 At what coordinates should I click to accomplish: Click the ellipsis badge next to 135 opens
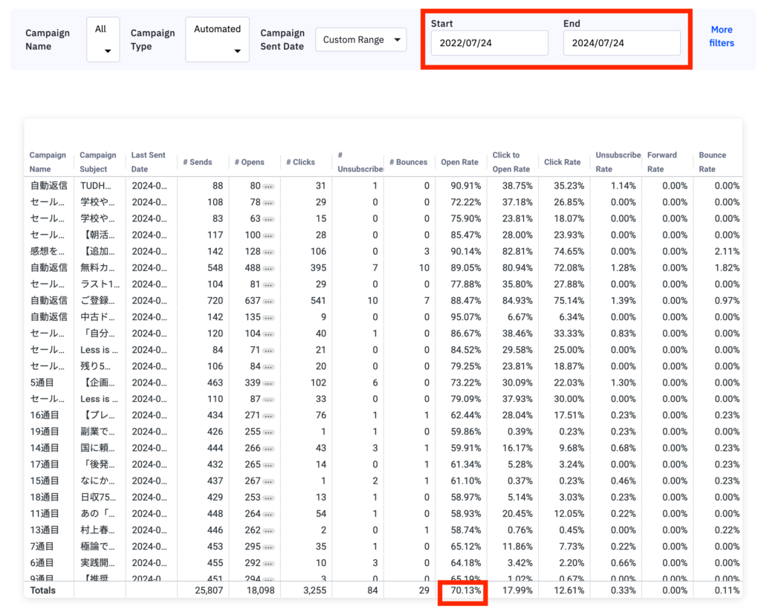point(268,317)
